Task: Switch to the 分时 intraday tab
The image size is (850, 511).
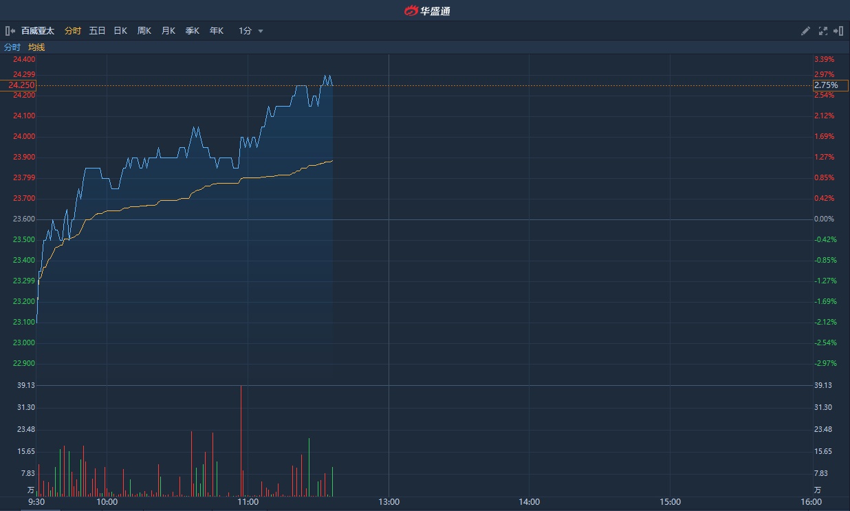Action: click(73, 31)
